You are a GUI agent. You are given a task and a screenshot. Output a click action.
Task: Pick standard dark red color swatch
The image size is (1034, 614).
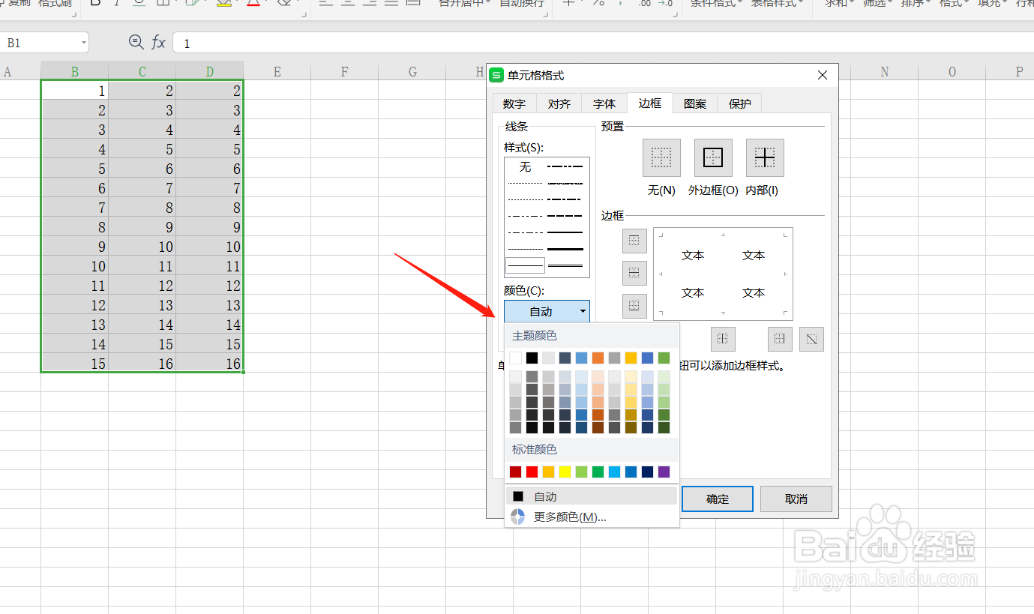click(515, 472)
